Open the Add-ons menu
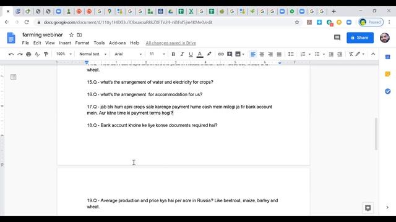 117,43
